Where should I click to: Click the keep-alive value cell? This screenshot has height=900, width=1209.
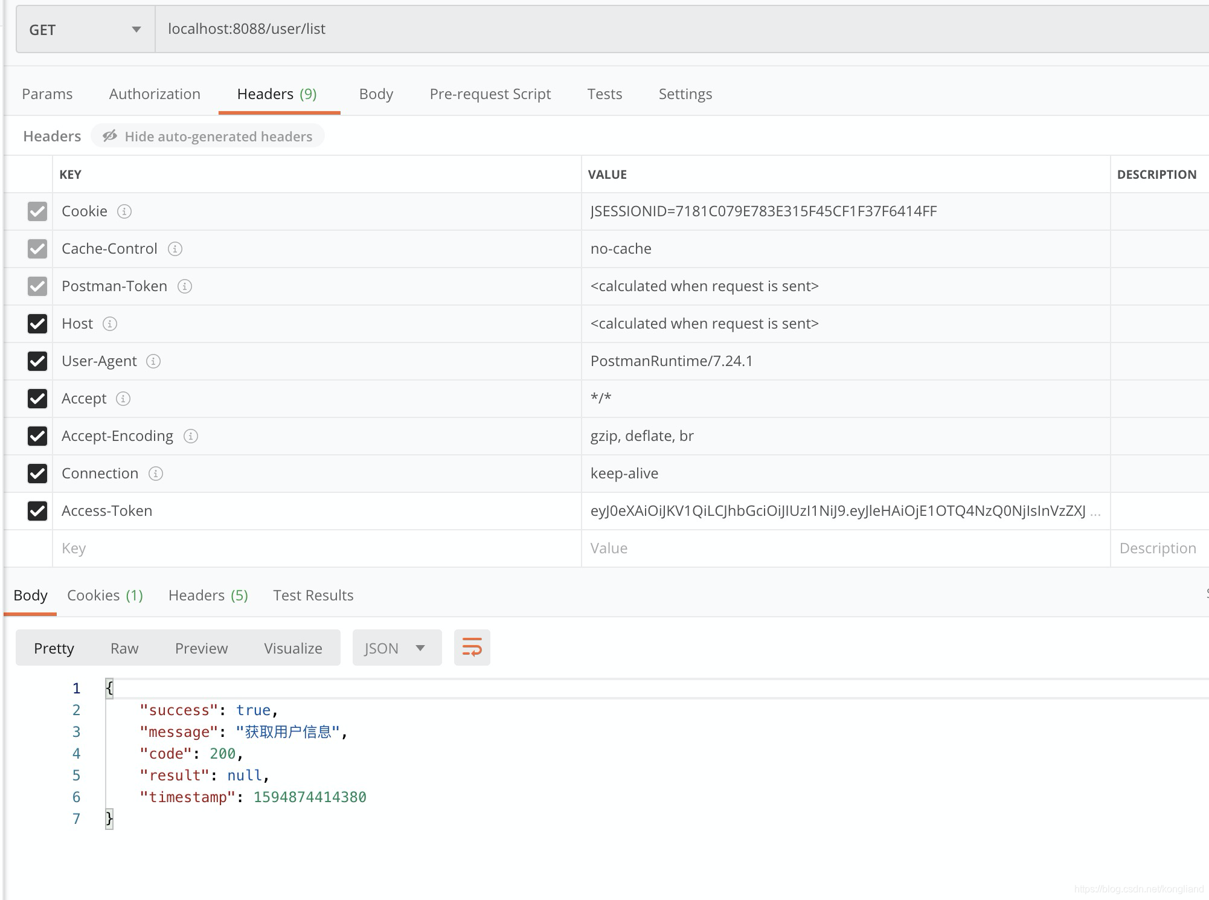845,474
